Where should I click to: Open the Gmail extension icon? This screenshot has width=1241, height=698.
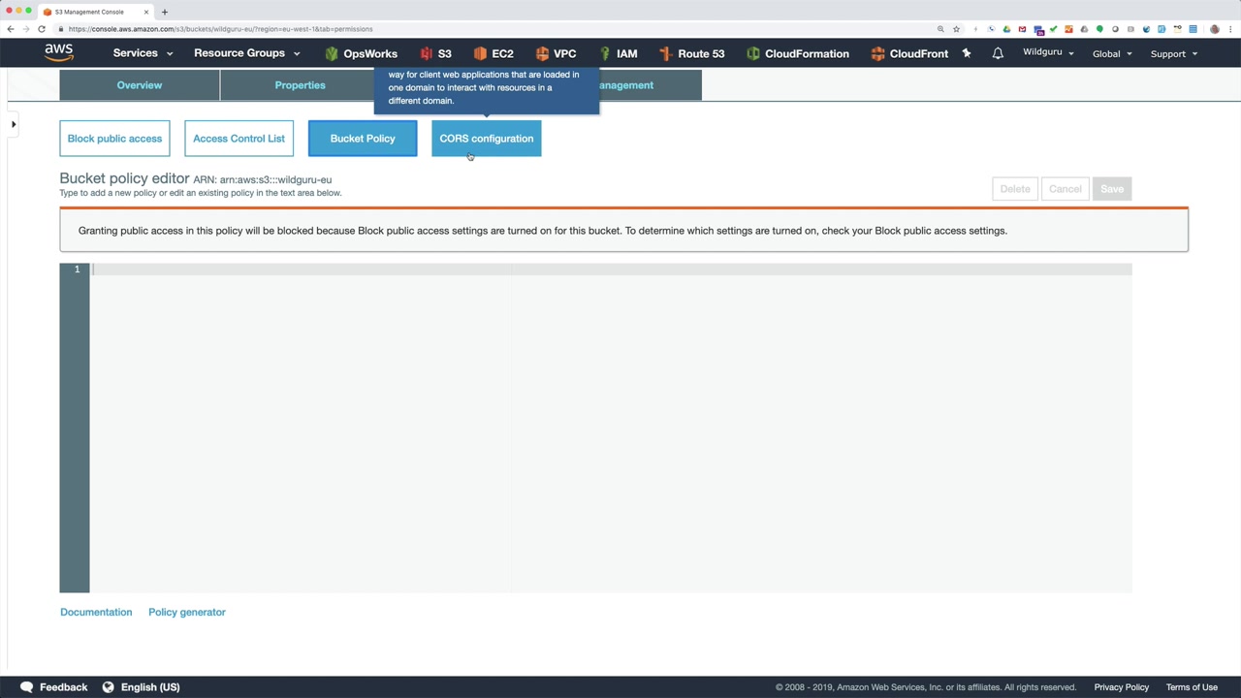point(1022,29)
